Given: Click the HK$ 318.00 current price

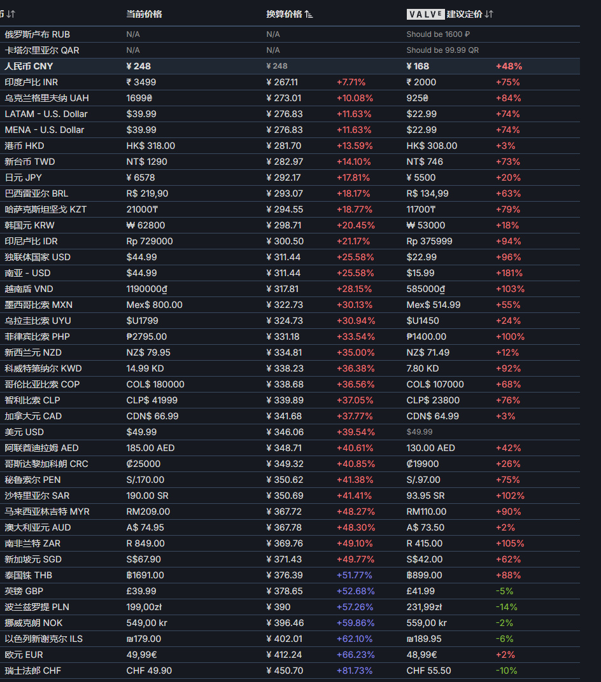Looking at the screenshot, I should 150,146.
